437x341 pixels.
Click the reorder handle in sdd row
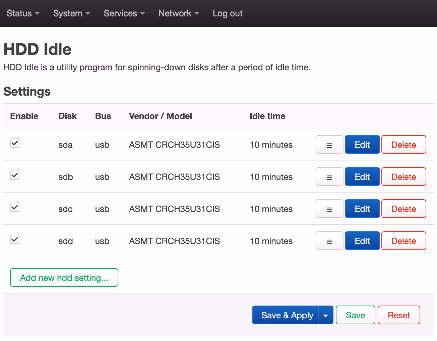coord(329,241)
